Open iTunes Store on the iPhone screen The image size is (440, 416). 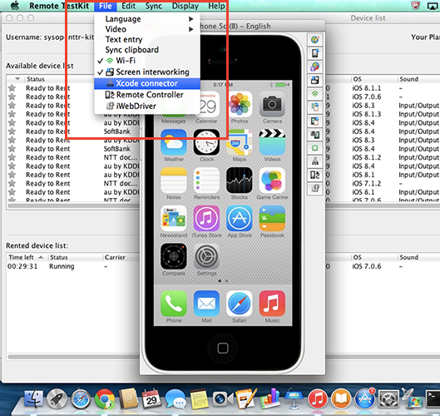(206, 218)
